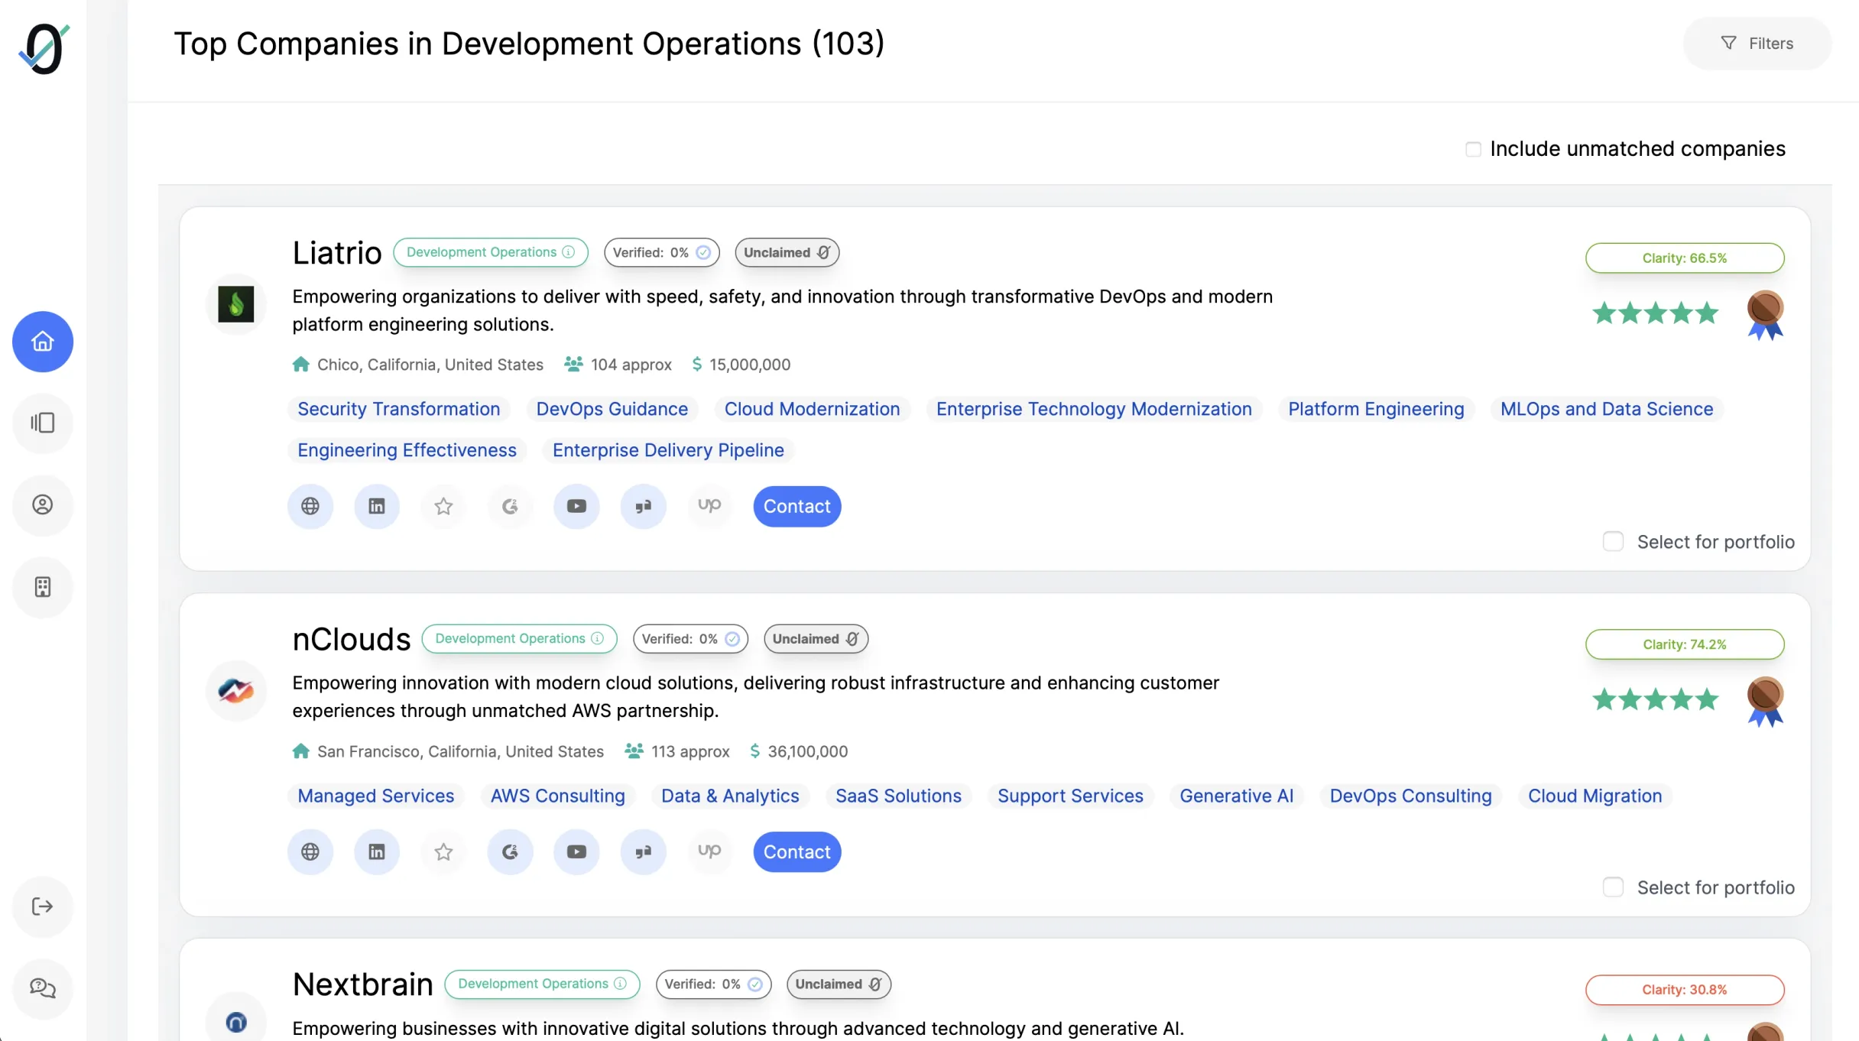Open the company building sidebar icon
1859x1041 pixels.
coord(43,587)
